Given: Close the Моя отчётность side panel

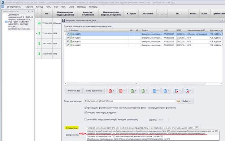Looking at the screenshot, I should pyautogui.click(x=32, y=11).
